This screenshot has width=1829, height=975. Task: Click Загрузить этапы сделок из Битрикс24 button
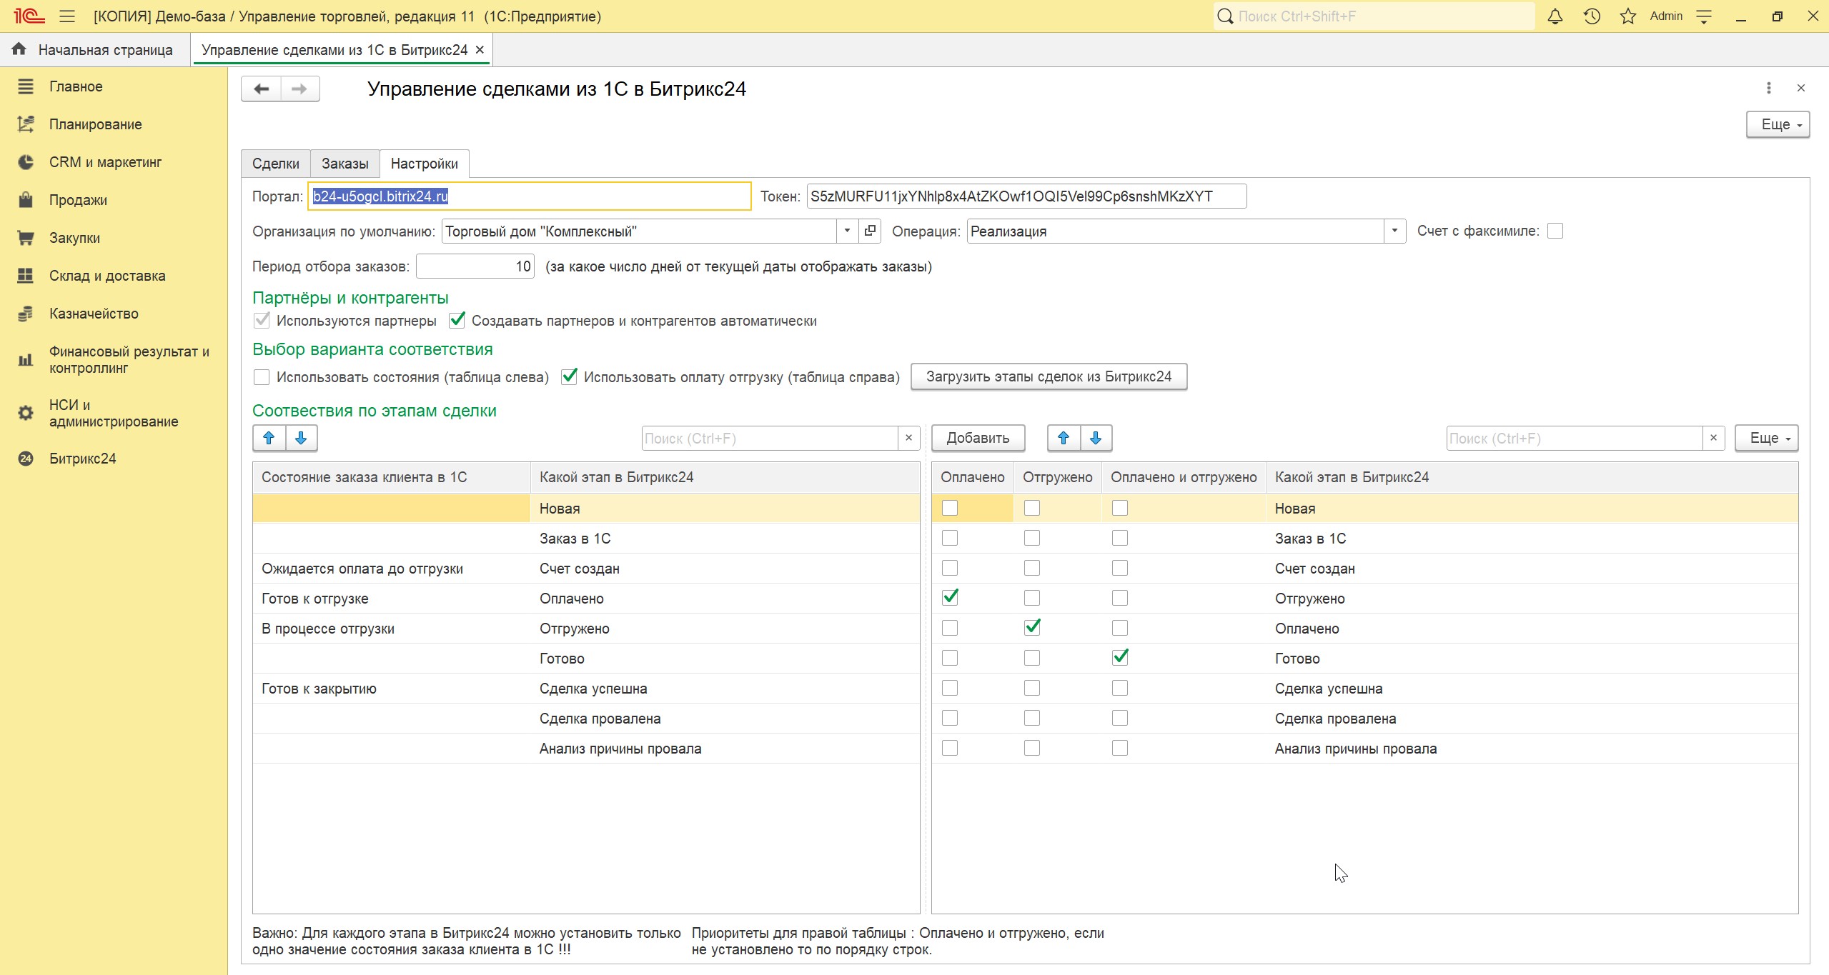pos(1049,376)
